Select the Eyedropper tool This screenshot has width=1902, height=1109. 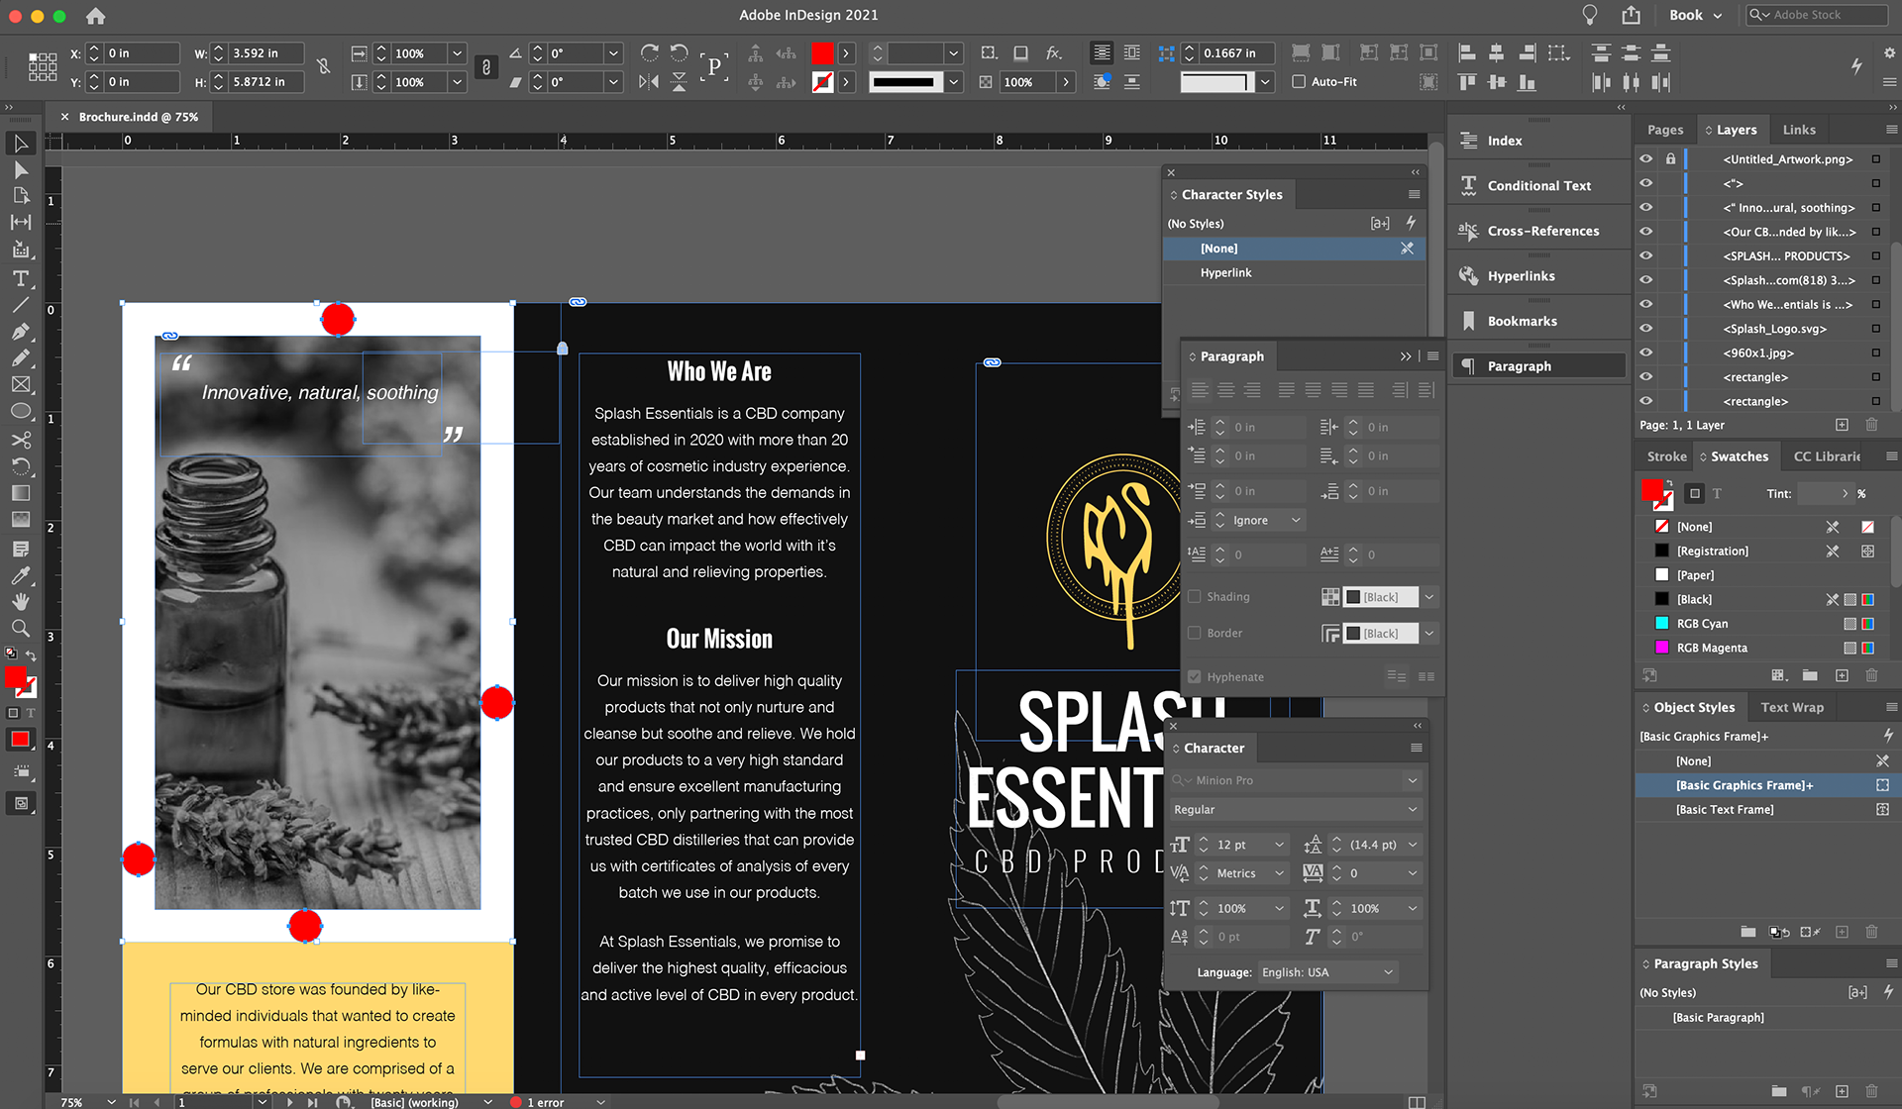click(20, 575)
